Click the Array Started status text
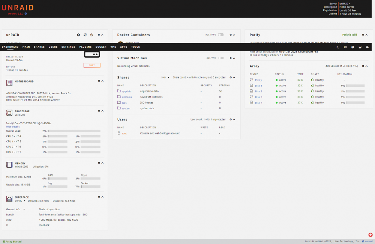Viewport: 375px width, 244px height. [x=13, y=242]
